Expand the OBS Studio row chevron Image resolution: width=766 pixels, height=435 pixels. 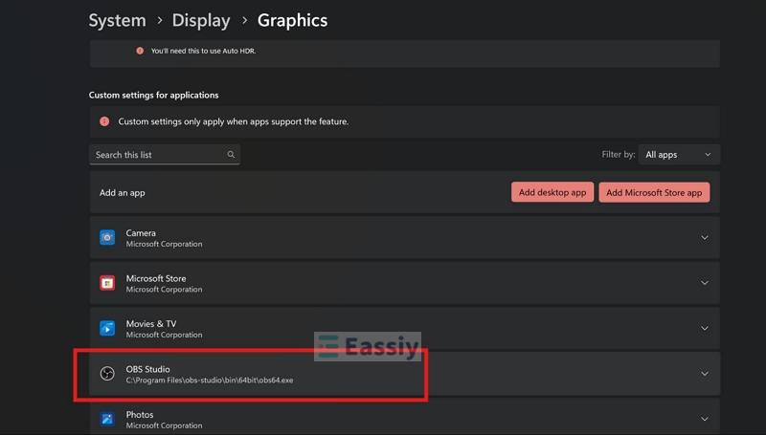[x=705, y=374]
